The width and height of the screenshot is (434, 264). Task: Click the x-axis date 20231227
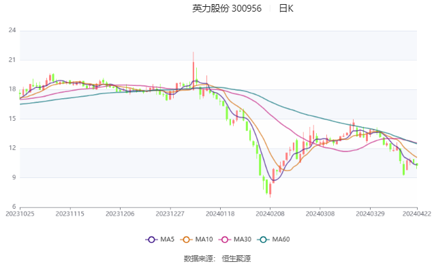(x=170, y=214)
